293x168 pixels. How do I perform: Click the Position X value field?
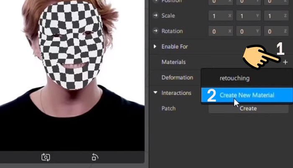tap(218, 2)
